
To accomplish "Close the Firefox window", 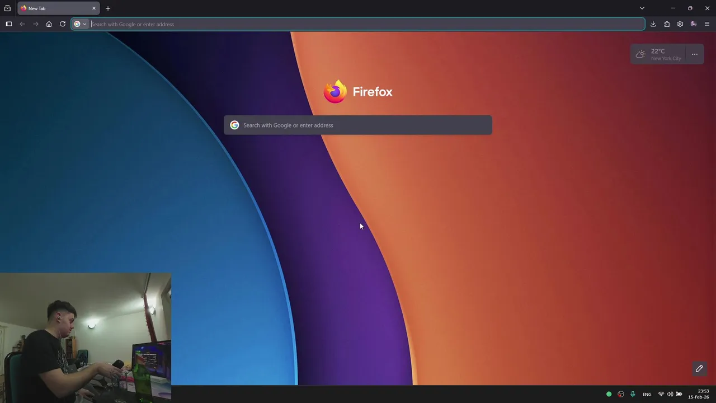I will click(707, 8).
